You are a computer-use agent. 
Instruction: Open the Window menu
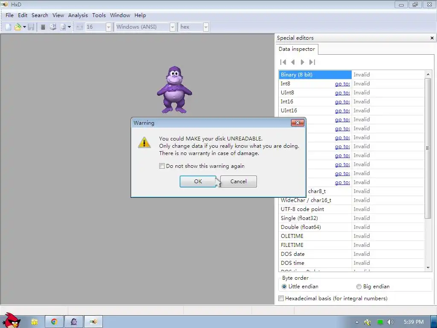tap(120, 15)
